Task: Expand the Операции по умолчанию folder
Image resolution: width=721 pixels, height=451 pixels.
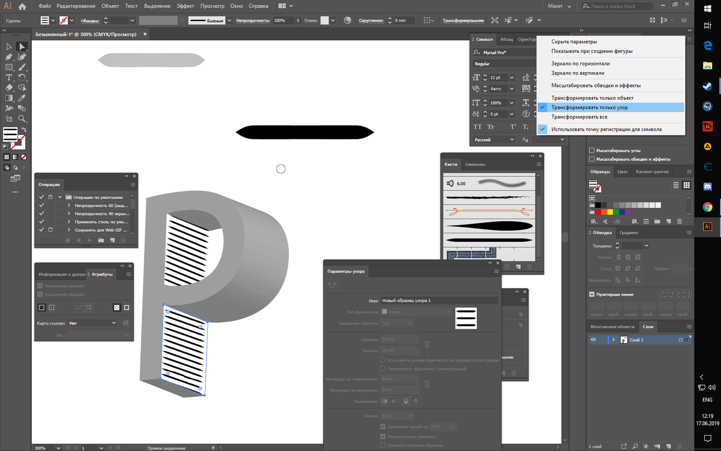Action: click(60, 197)
